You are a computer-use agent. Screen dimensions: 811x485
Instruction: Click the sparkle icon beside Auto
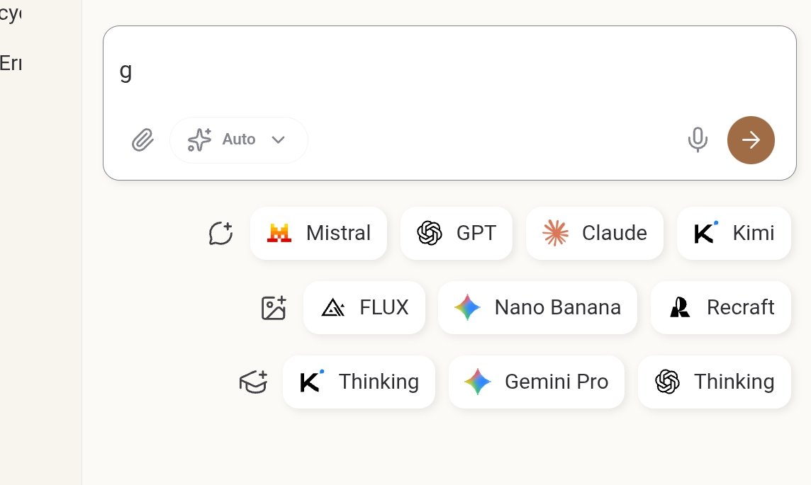pos(199,140)
